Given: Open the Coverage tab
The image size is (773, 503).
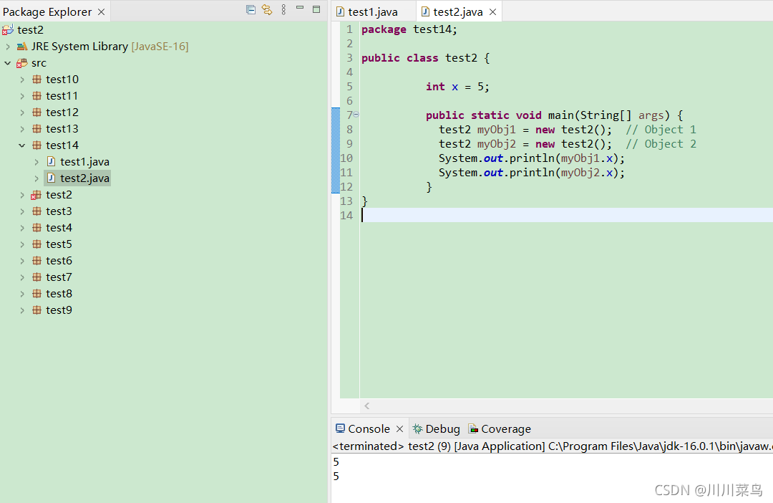Looking at the screenshot, I should click(x=500, y=429).
